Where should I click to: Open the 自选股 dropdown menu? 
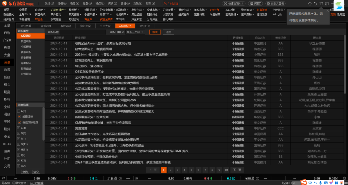[x=40, y=10]
